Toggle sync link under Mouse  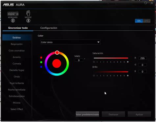point(28,20)
